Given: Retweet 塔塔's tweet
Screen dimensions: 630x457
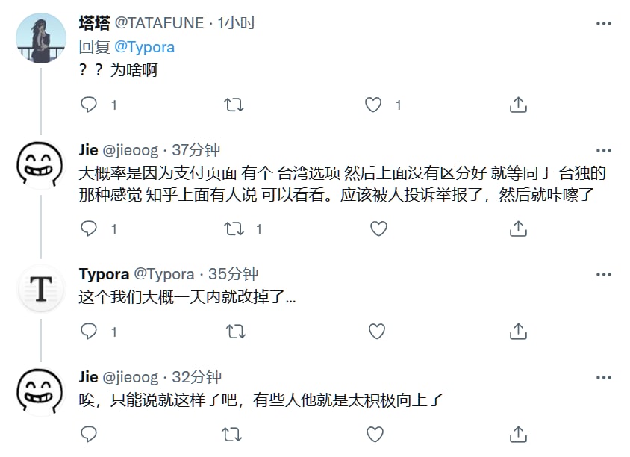Looking at the screenshot, I should [x=234, y=105].
